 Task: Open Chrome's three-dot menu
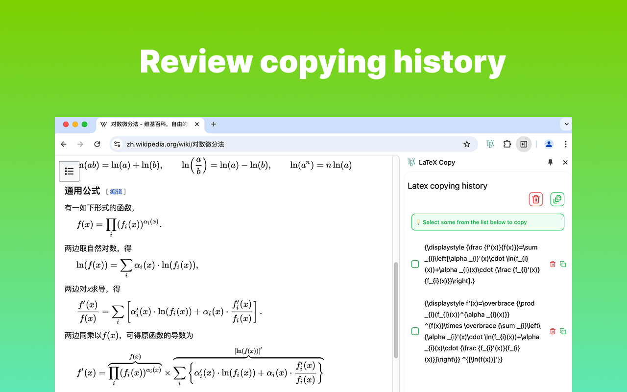[565, 144]
